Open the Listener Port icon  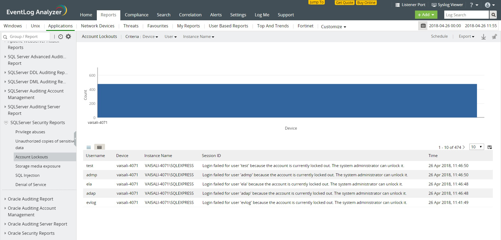pos(398,5)
